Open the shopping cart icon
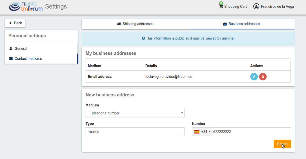Screen dimensions: 306x159 pos(221,7)
